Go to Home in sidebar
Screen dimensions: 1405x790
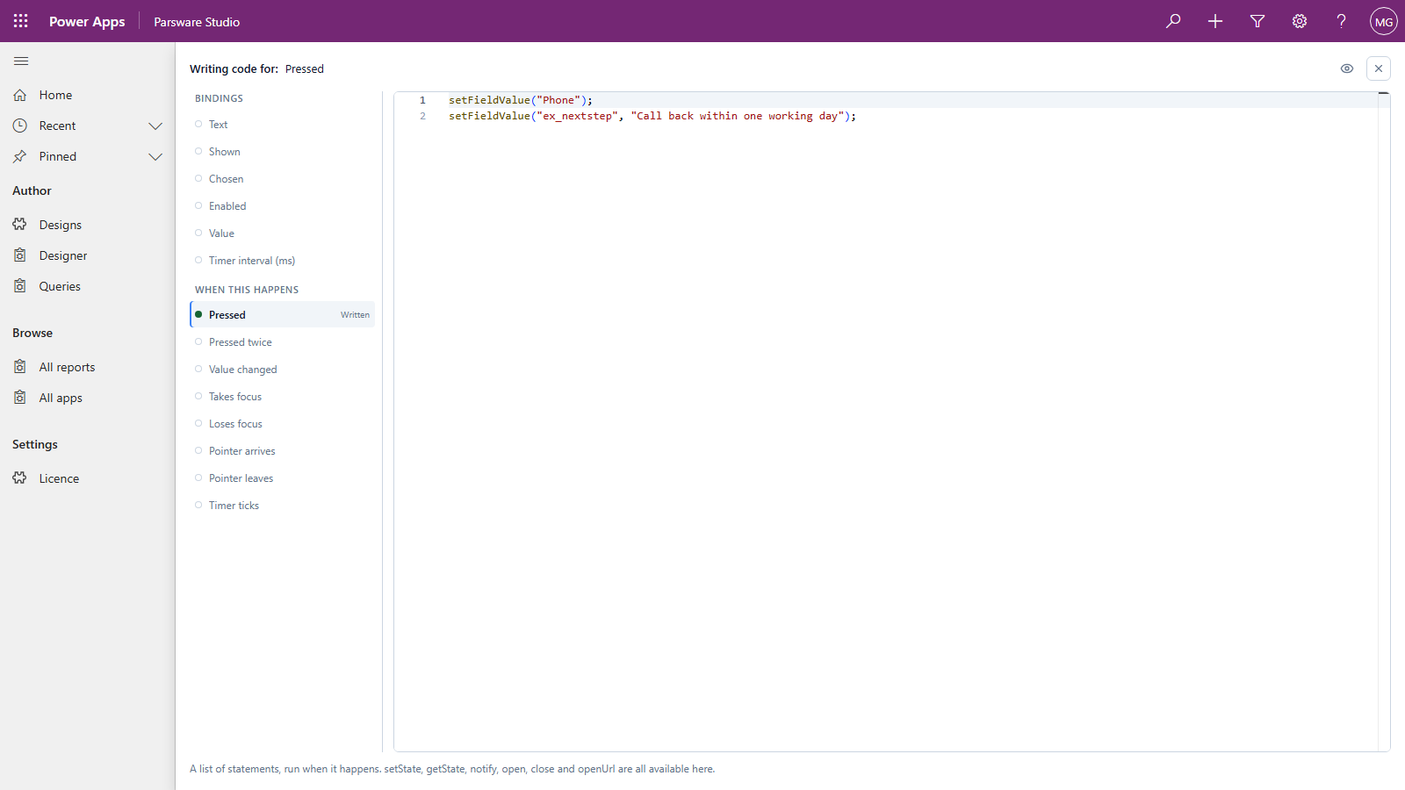pyautogui.click(x=88, y=95)
